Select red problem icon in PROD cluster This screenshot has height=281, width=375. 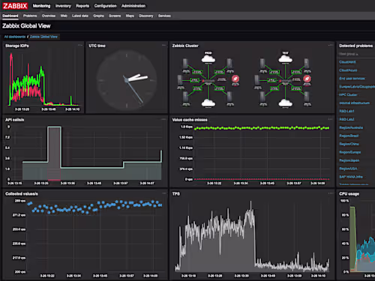tap(235, 79)
